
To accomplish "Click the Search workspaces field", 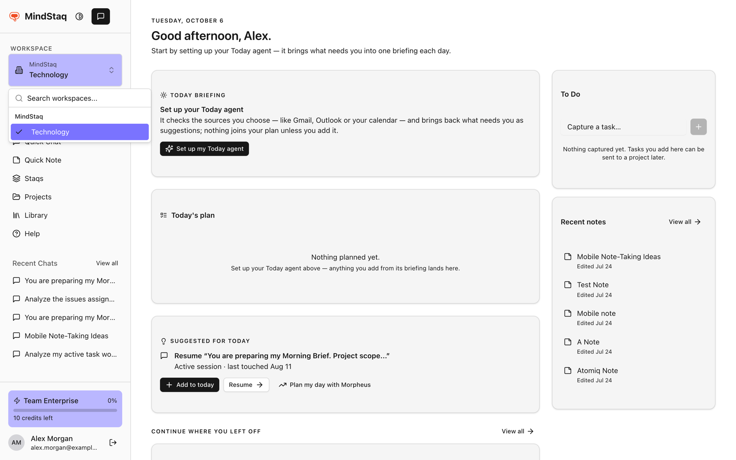I will [x=80, y=98].
